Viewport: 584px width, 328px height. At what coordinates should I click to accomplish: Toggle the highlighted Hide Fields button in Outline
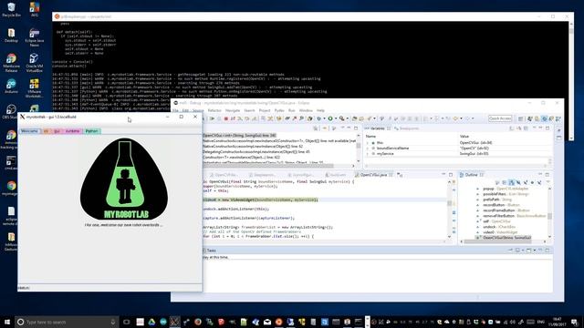(512, 182)
